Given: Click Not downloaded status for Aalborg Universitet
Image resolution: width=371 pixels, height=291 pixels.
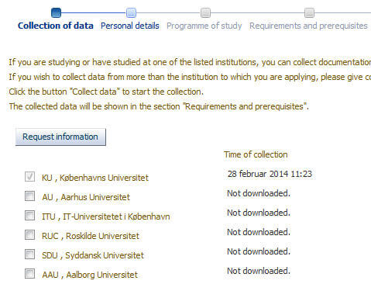Looking at the screenshot, I should 259,271.
